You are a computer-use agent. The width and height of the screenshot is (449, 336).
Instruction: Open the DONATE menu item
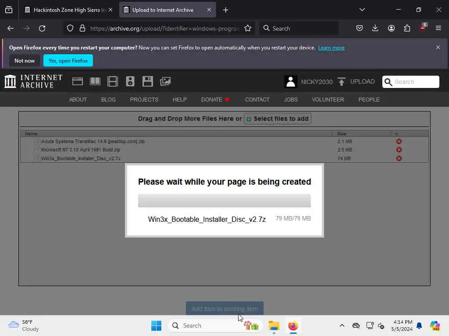(x=215, y=100)
